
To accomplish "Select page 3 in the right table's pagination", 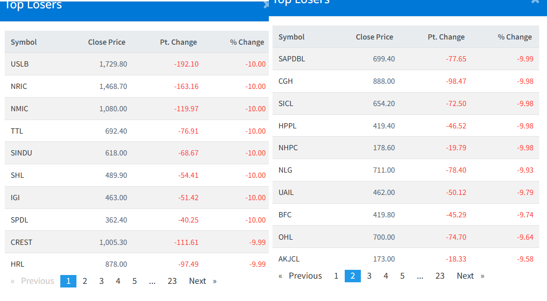I will (369, 276).
